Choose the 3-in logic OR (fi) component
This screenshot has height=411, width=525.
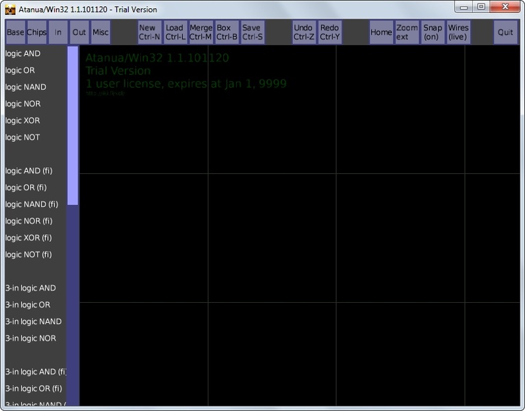[x=34, y=388]
